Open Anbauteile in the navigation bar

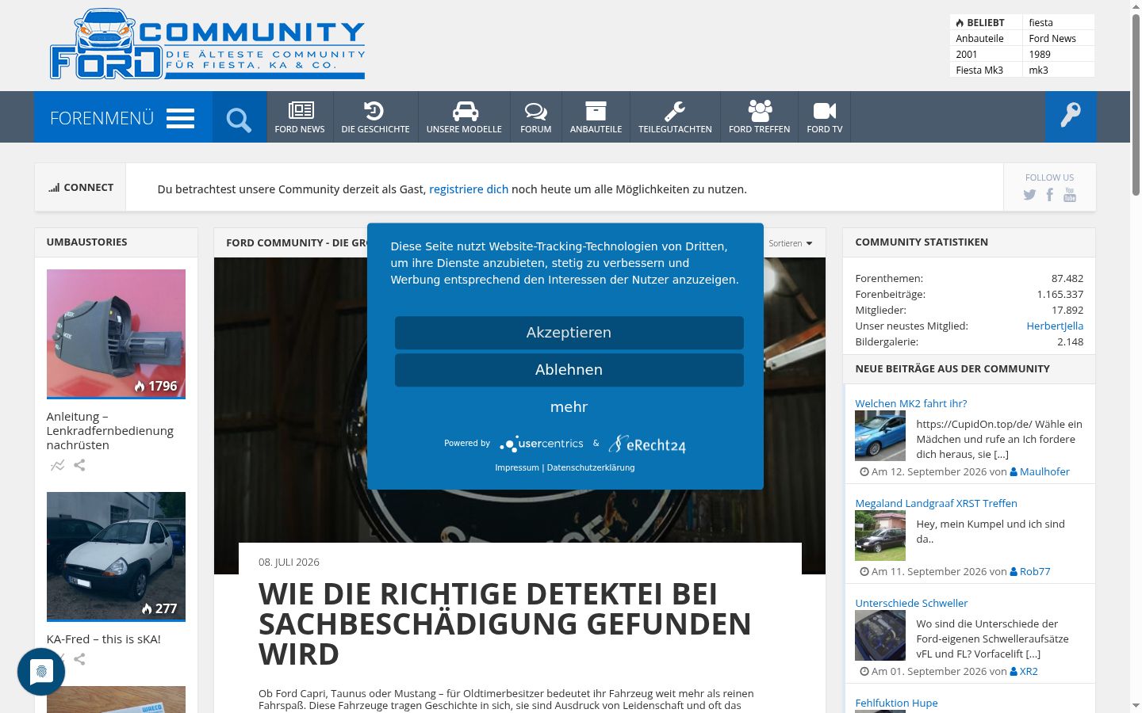coord(596,117)
